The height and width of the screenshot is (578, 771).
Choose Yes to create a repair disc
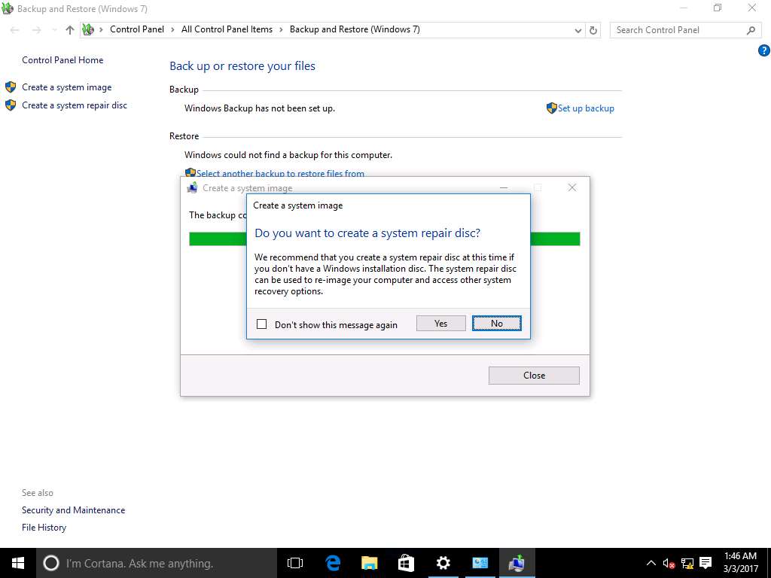[x=441, y=324]
